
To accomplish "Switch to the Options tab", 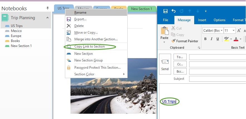I will (x=220, y=20).
